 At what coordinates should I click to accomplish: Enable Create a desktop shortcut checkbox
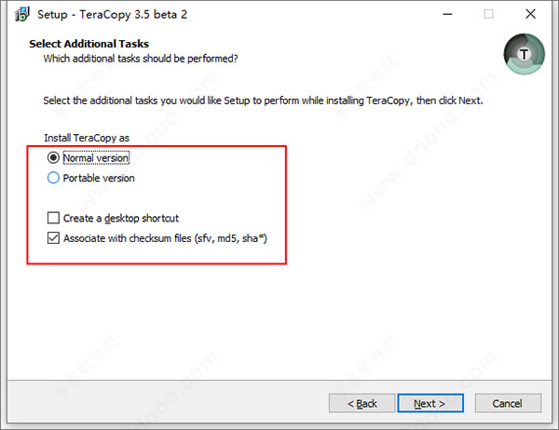pos(53,218)
